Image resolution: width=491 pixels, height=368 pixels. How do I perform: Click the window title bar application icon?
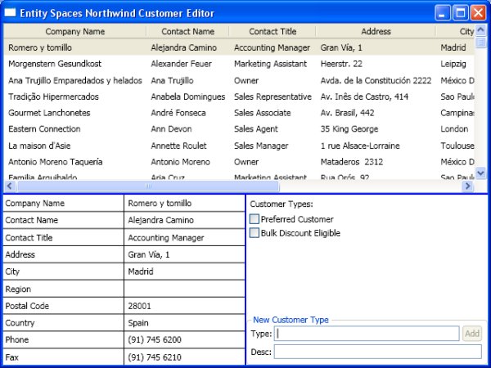pyautogui.click(x=10, y=12)
